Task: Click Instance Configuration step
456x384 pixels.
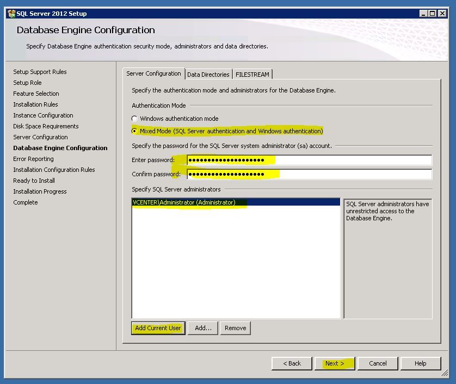Action: pyautogui.click(x=43, y=115)
